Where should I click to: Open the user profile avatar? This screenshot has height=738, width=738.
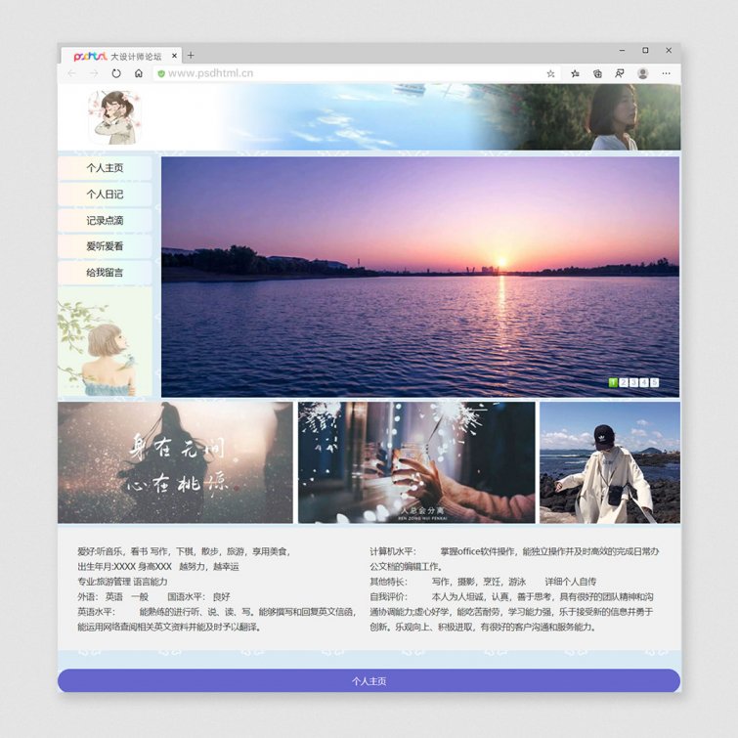click(642, 73)
